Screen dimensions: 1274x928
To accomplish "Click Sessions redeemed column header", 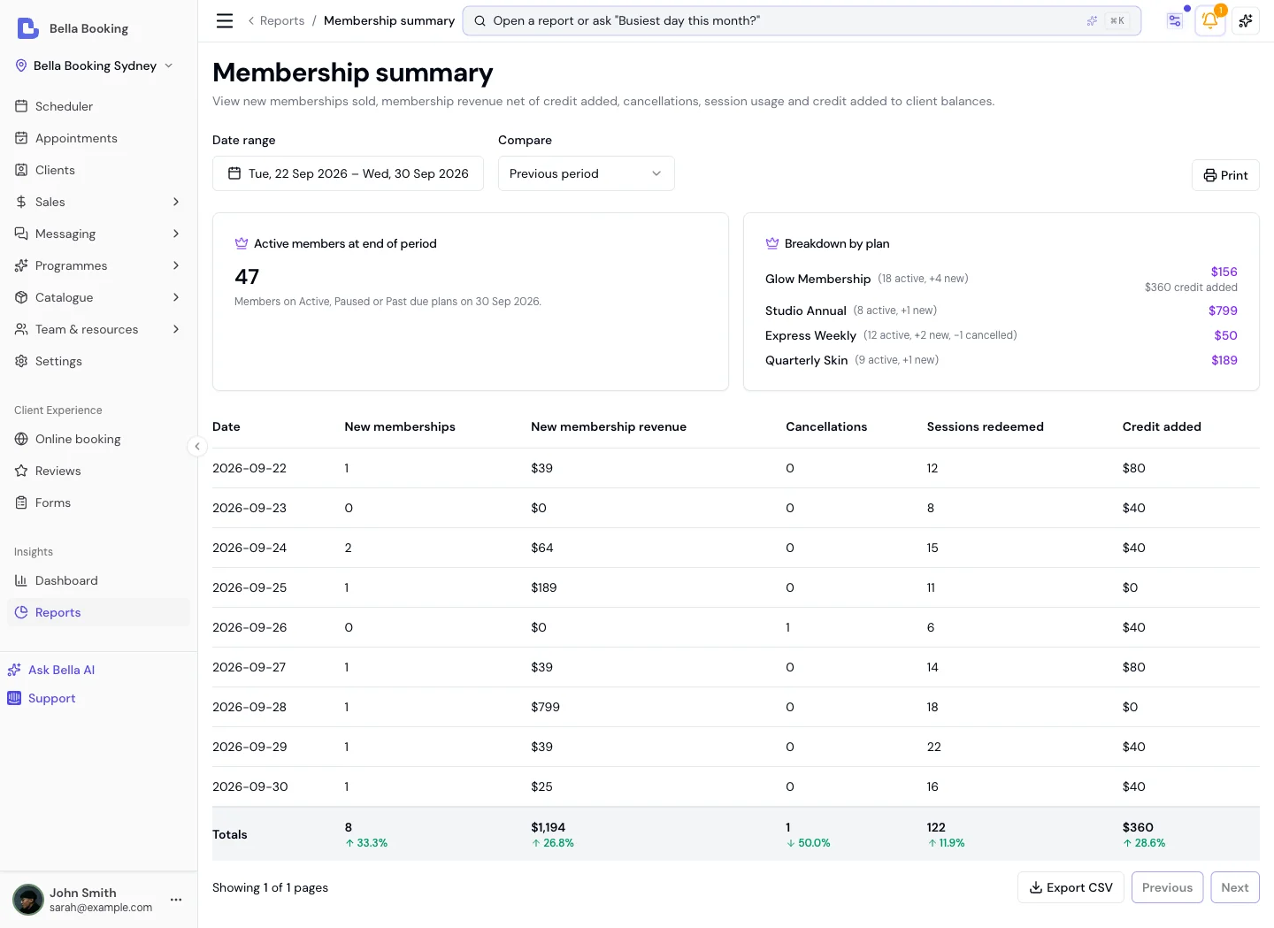I will [985, 426].
